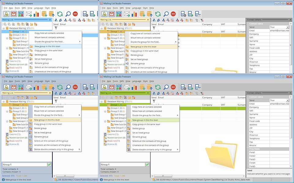Click the info icon in bottom-left status bar
294x183 pixels.
point(3,180)
